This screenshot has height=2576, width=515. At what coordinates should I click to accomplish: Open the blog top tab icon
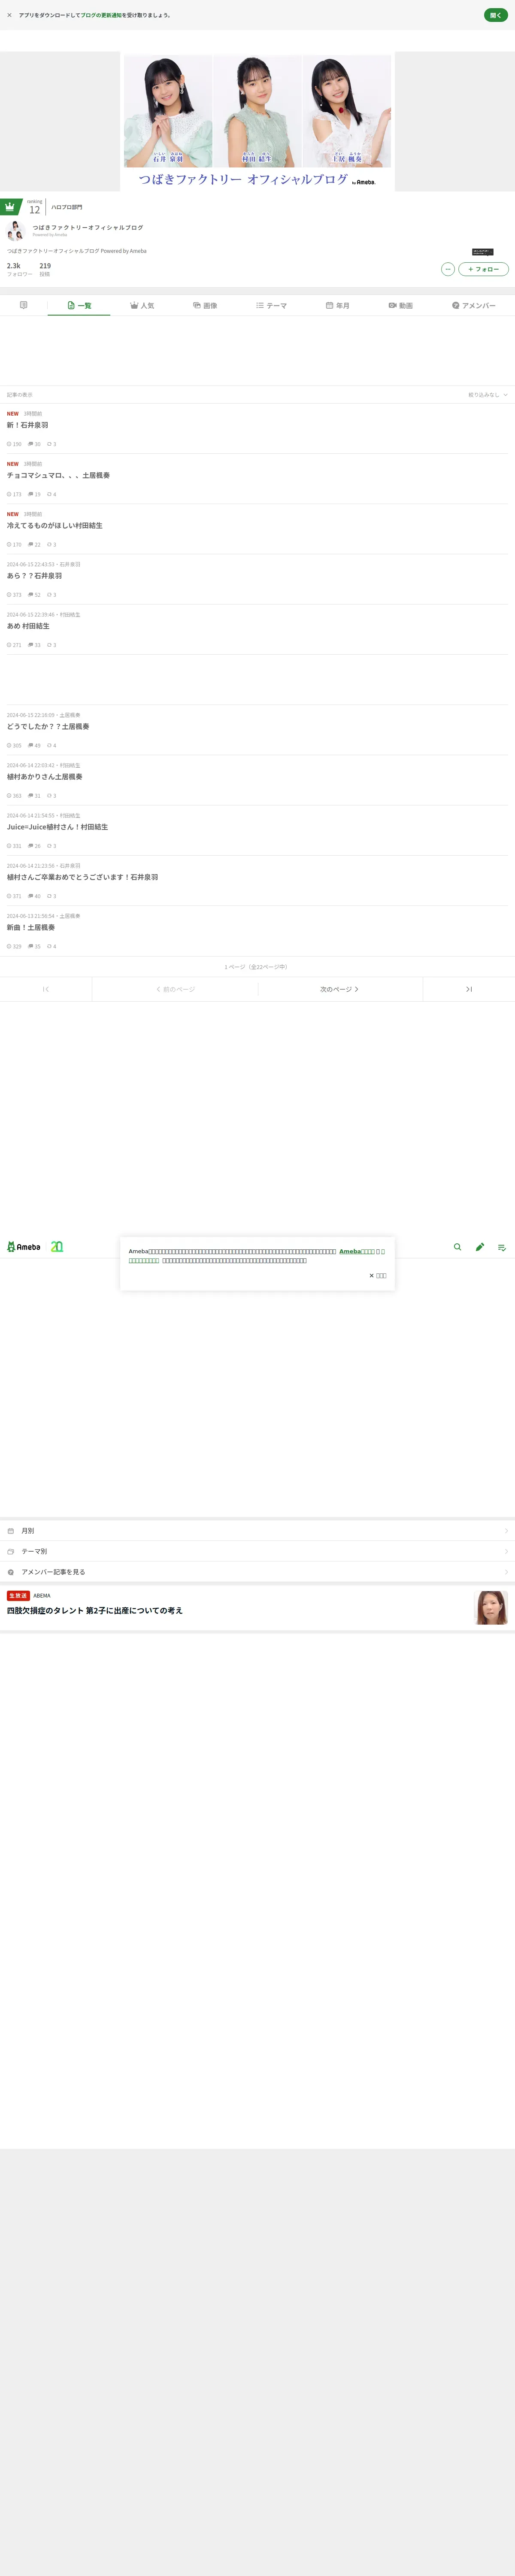coord(23,305)
